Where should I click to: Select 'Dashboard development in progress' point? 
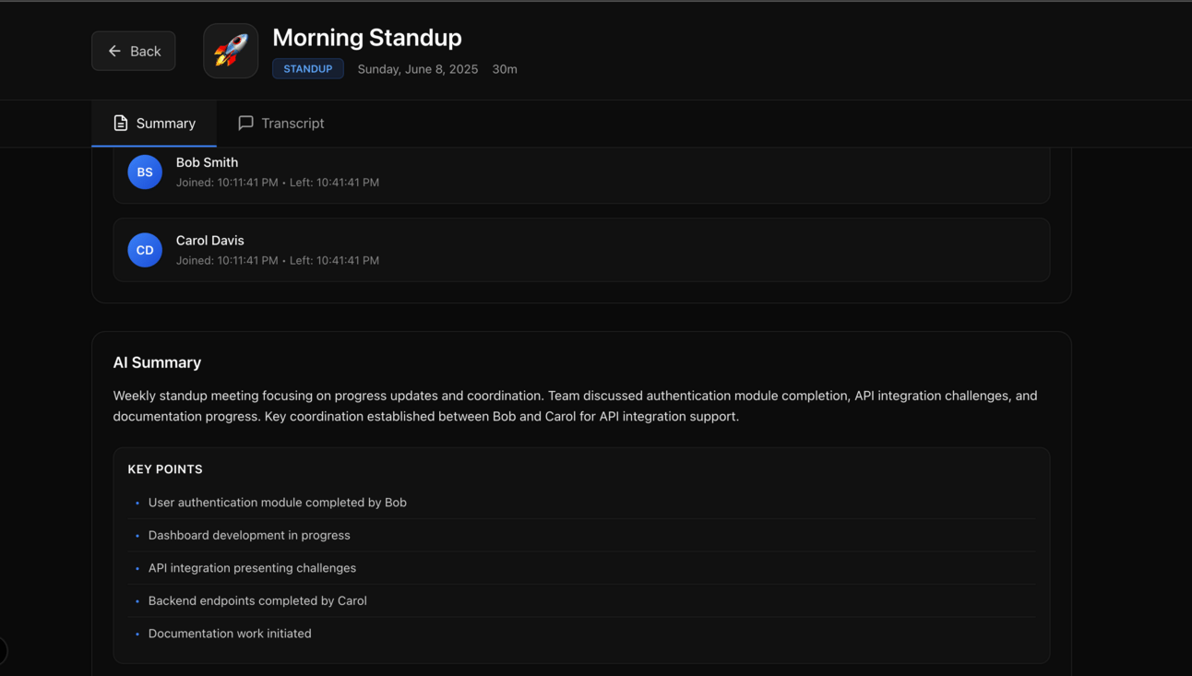pyautogui.click(x=249, y=535)
